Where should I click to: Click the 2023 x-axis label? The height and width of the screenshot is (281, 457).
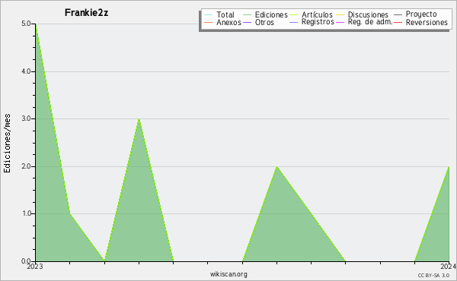[35, 267]
